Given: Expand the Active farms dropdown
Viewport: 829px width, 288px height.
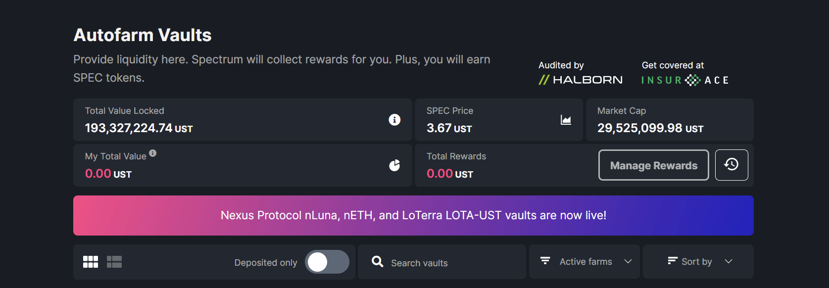Looking at the screenshot, I should [585, 262].
